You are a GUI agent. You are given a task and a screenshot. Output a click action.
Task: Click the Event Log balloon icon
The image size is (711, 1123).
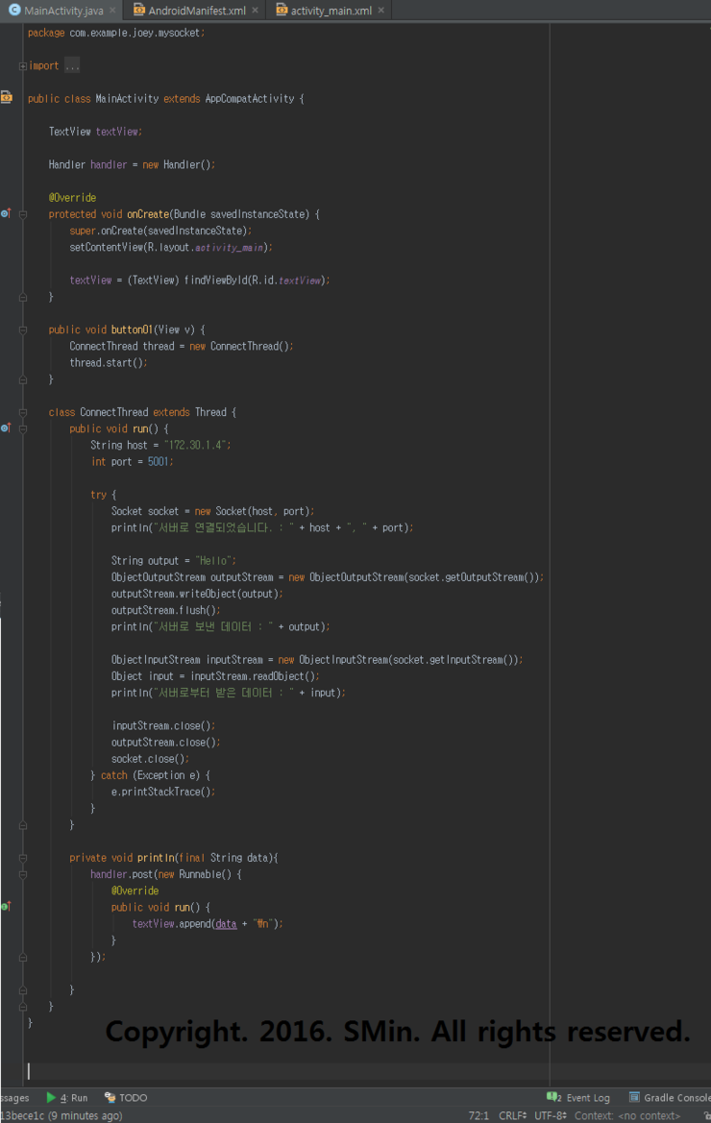click(x=552, y=1096)
